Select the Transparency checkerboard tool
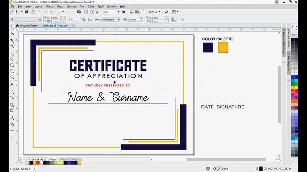307x172 pixels. tap(12, 110)
